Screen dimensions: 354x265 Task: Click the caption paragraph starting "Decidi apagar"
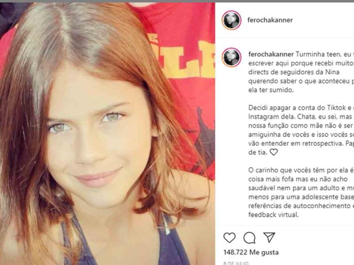[301, 130]
